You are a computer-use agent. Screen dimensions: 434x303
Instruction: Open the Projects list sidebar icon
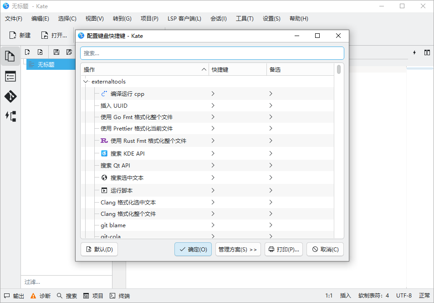pos(10,76)
